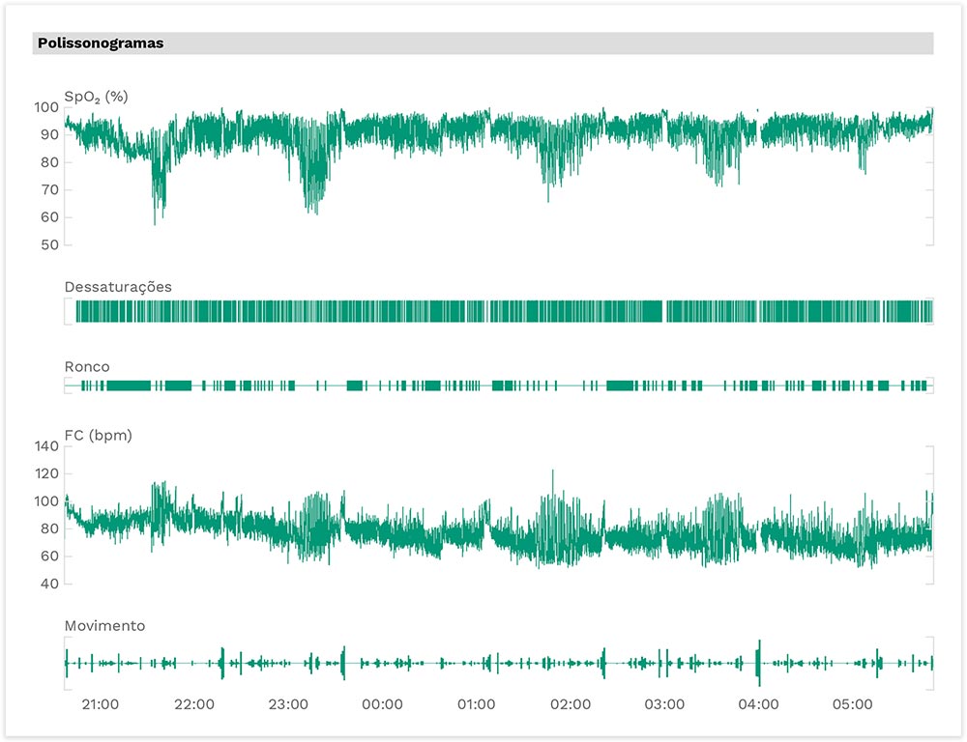The image size is (967, 742).
Task: Select the 03:00 time axis label
Action: [664, 704]
